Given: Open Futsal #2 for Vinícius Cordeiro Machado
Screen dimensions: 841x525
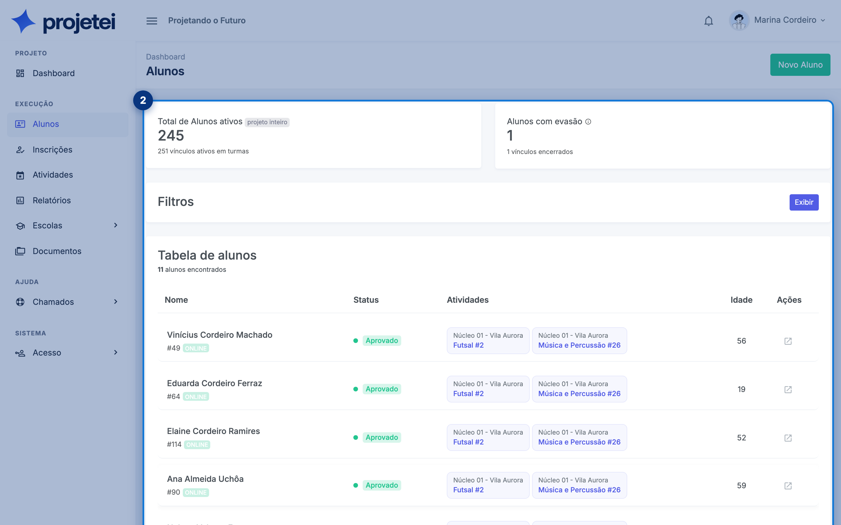Looking at the screenshot, I should point(468,345).
